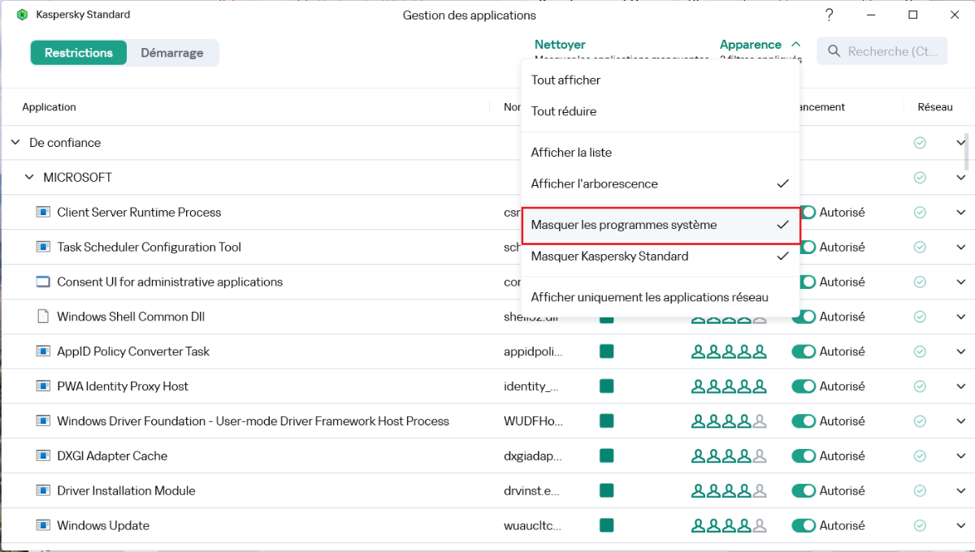Turn off Autorisé for Driver Installation Module

[804, 490]
